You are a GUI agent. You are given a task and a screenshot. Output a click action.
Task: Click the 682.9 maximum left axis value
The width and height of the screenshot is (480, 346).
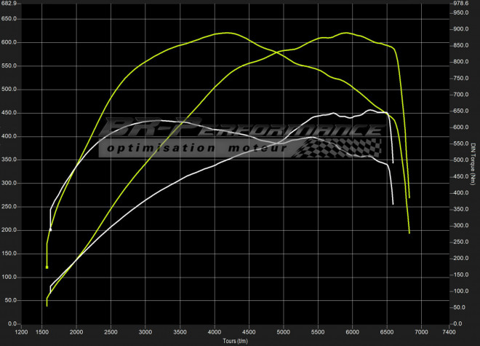tap(9, 4)
